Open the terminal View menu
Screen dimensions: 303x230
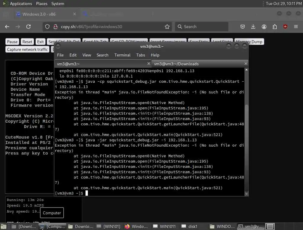pyautogui.click(x=87, y=55)
